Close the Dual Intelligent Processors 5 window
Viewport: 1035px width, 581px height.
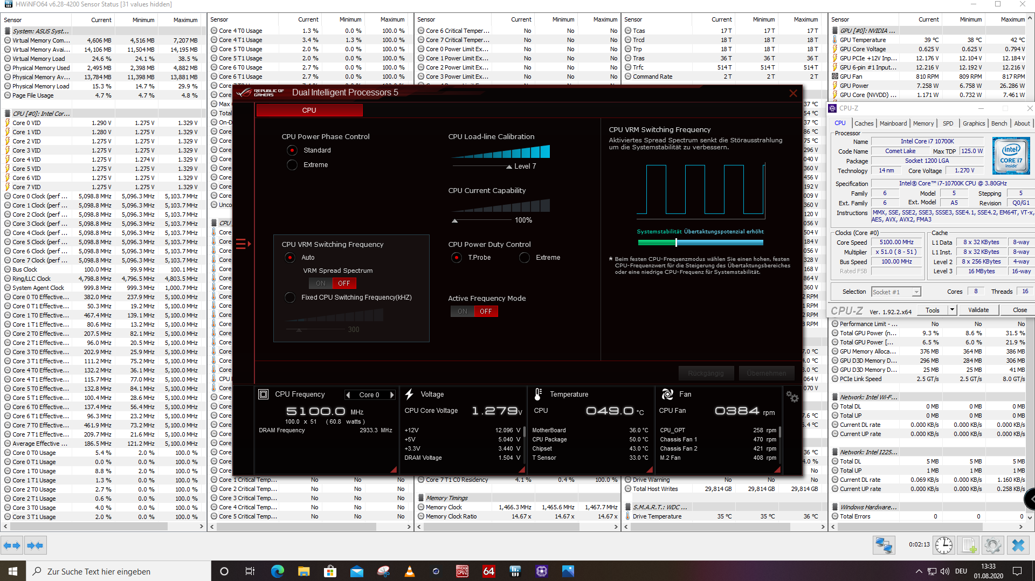click(x=793, y=93)
